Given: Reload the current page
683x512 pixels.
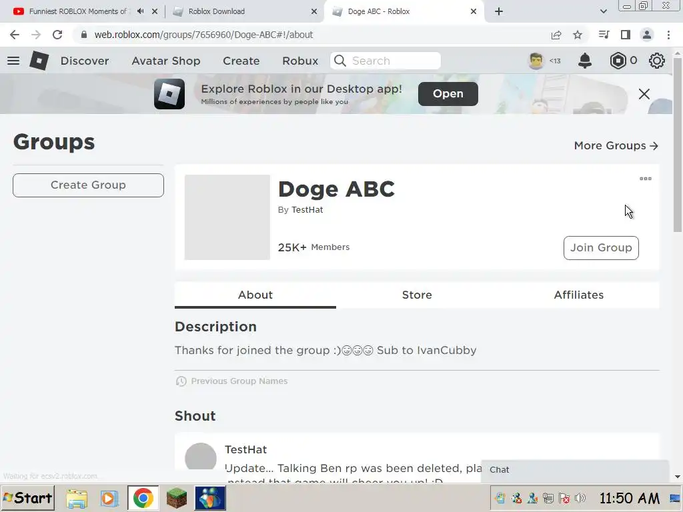Looking at the screenshot, I should 57,35.
